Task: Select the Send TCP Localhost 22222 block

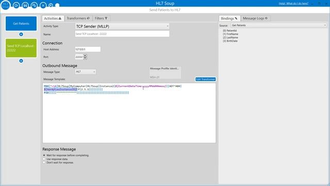Action: (21, 48)
